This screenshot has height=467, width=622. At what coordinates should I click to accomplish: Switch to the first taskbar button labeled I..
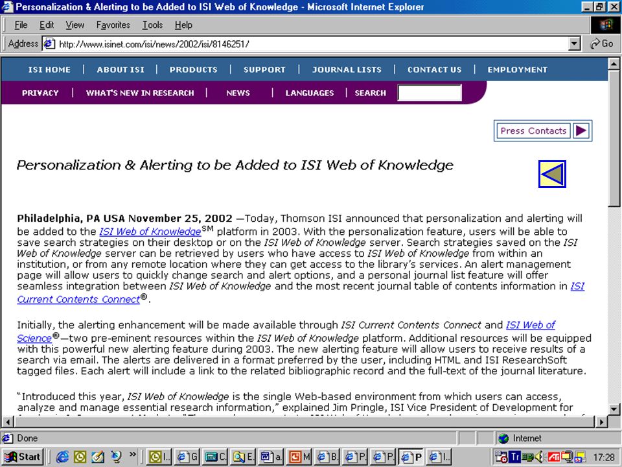point(159,457)
